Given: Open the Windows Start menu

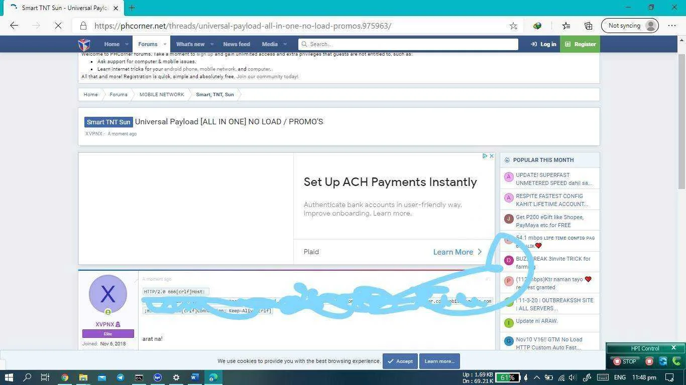Looking at the screenshot, I should (x=9, y=377).
